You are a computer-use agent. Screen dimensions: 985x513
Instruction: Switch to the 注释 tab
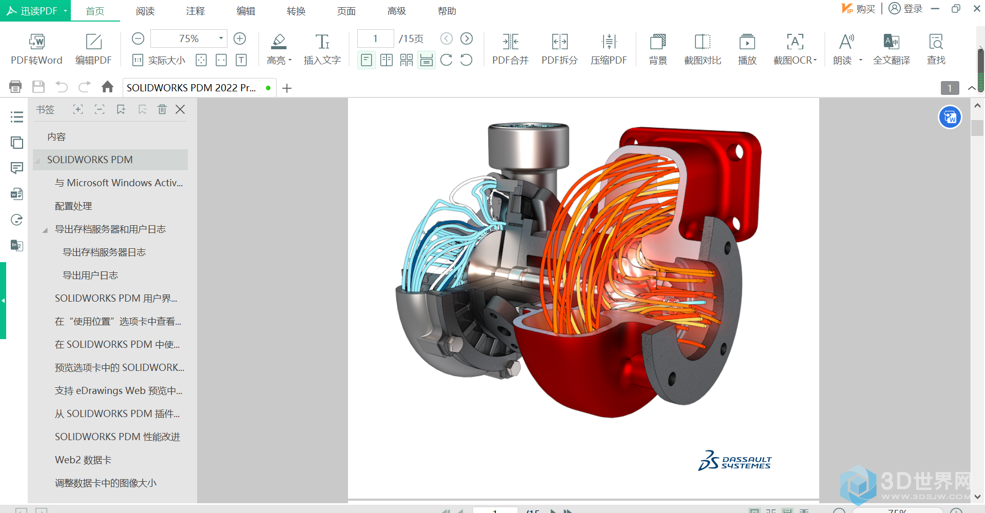click(196, 11)
